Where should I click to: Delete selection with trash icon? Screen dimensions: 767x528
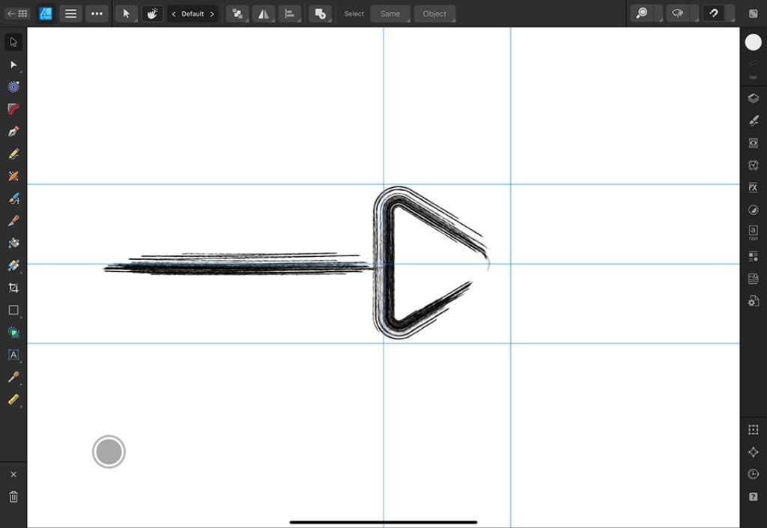pyautogui.click(x=13, y=497)
